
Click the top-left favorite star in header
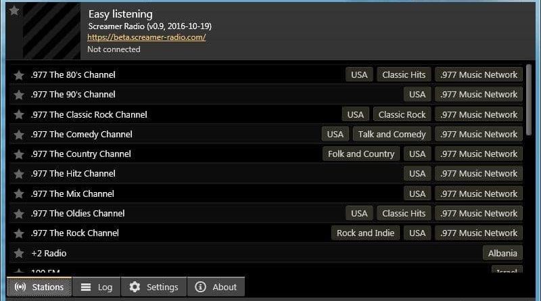(14, 11)
